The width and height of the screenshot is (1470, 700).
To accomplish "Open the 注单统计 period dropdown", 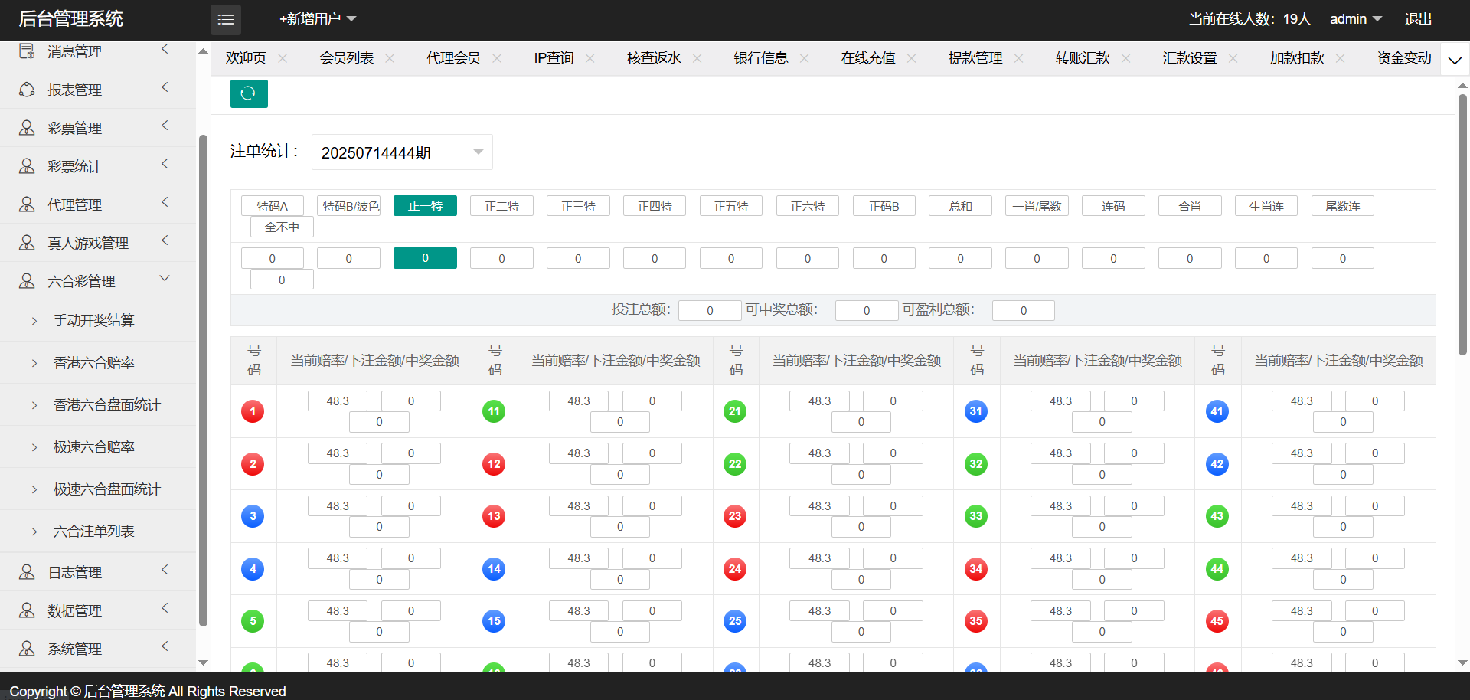I will click(402, 152).
